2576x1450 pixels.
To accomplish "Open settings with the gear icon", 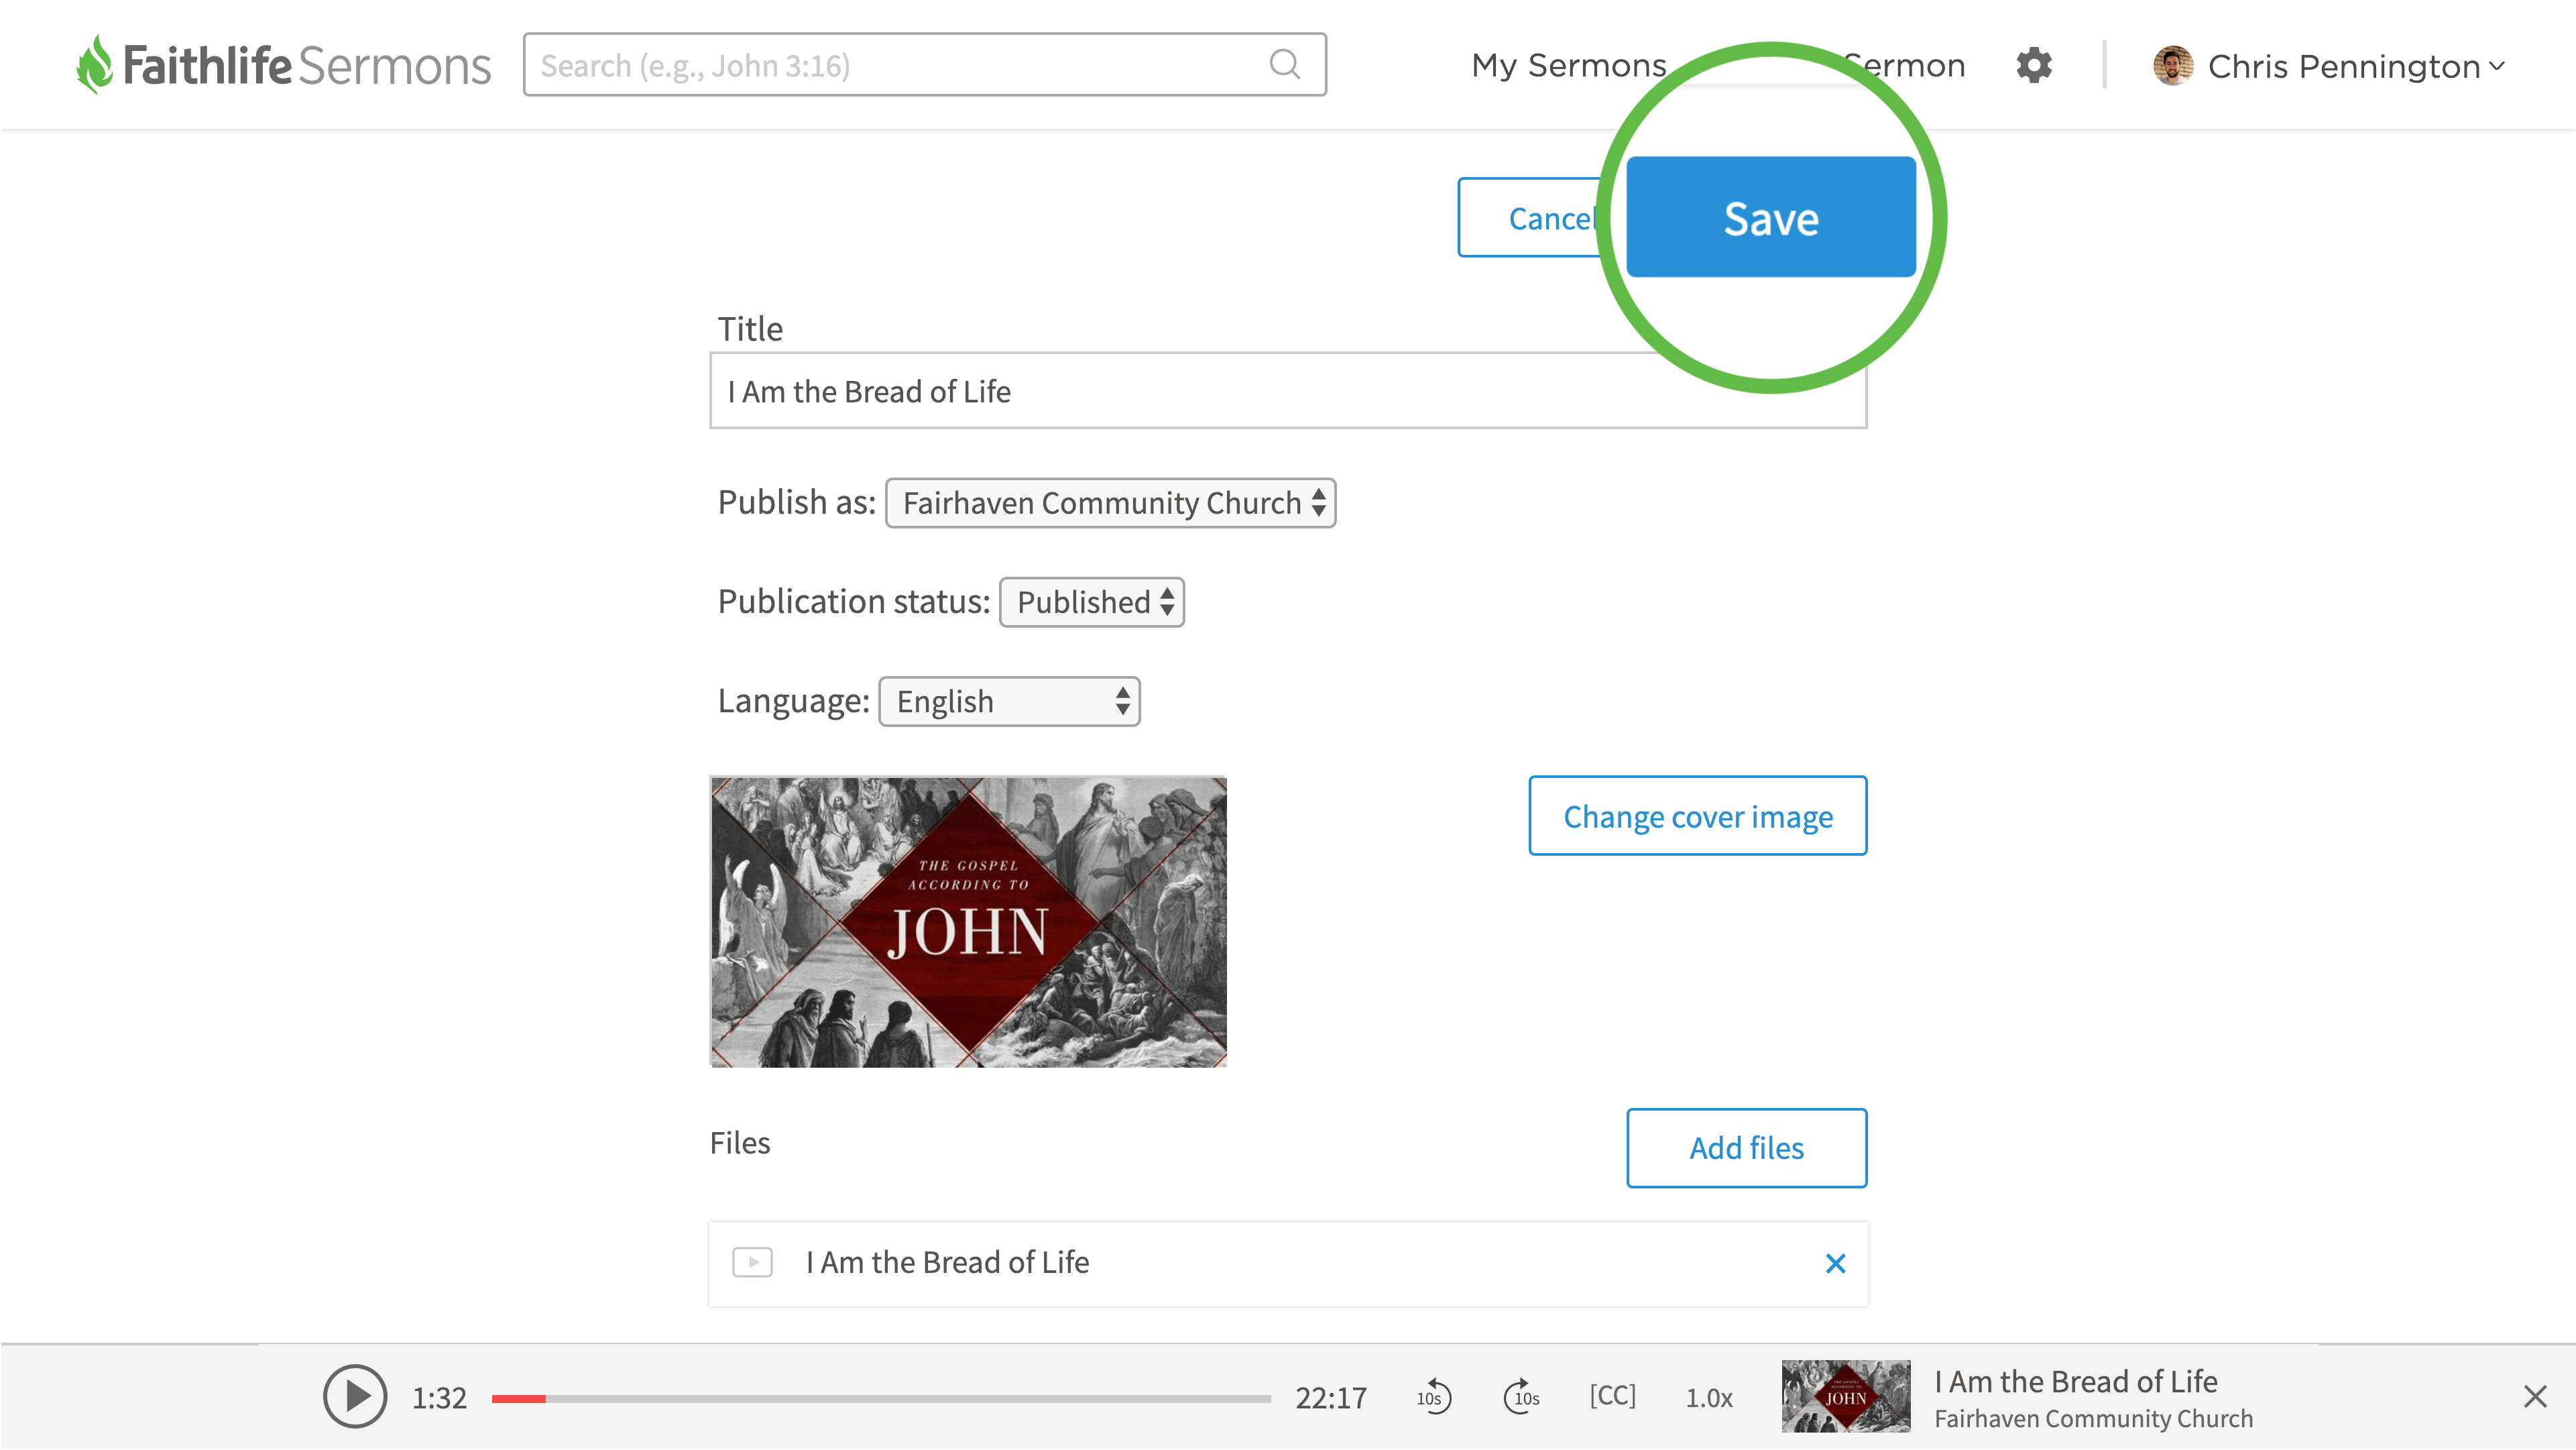I will tap(2033, 66).
